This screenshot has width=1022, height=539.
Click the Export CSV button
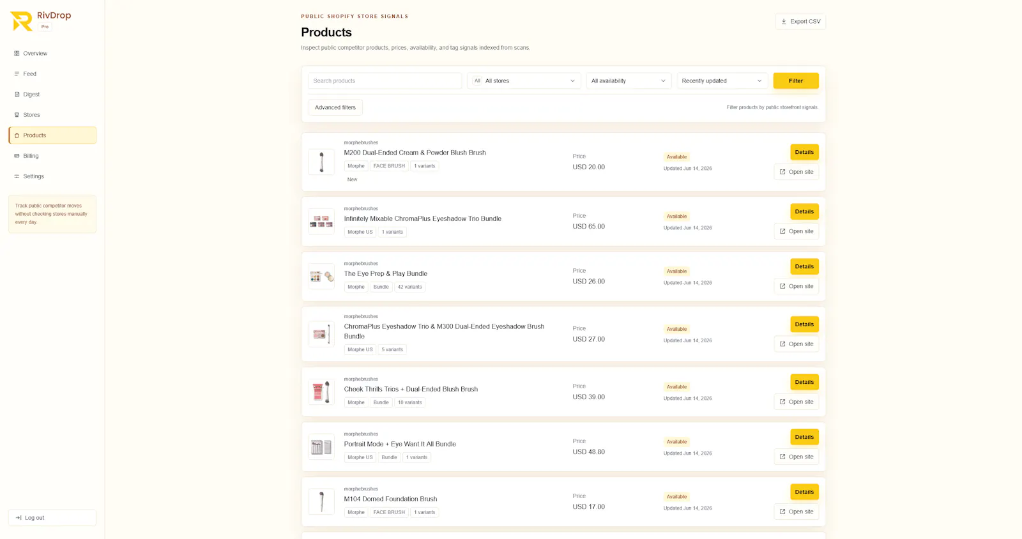click(x=800, y=22)
